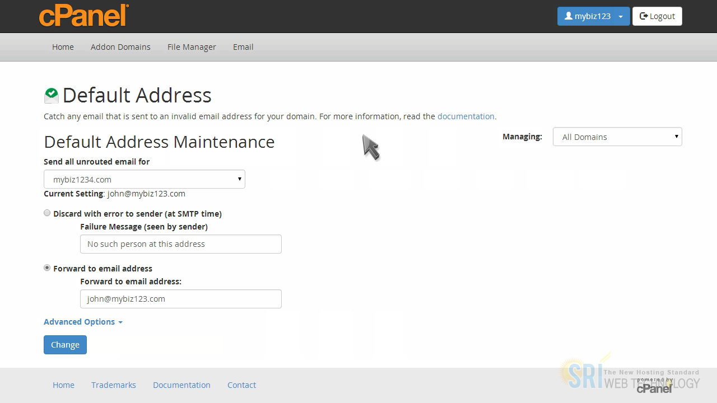This screenshot has height=403, width=717.
Task: Open the mybiz123 user menu
Action: point(593,16)
